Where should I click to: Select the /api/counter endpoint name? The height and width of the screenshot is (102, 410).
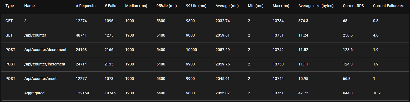(35, 35)
